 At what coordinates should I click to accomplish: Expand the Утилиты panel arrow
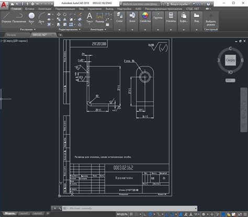171,30
